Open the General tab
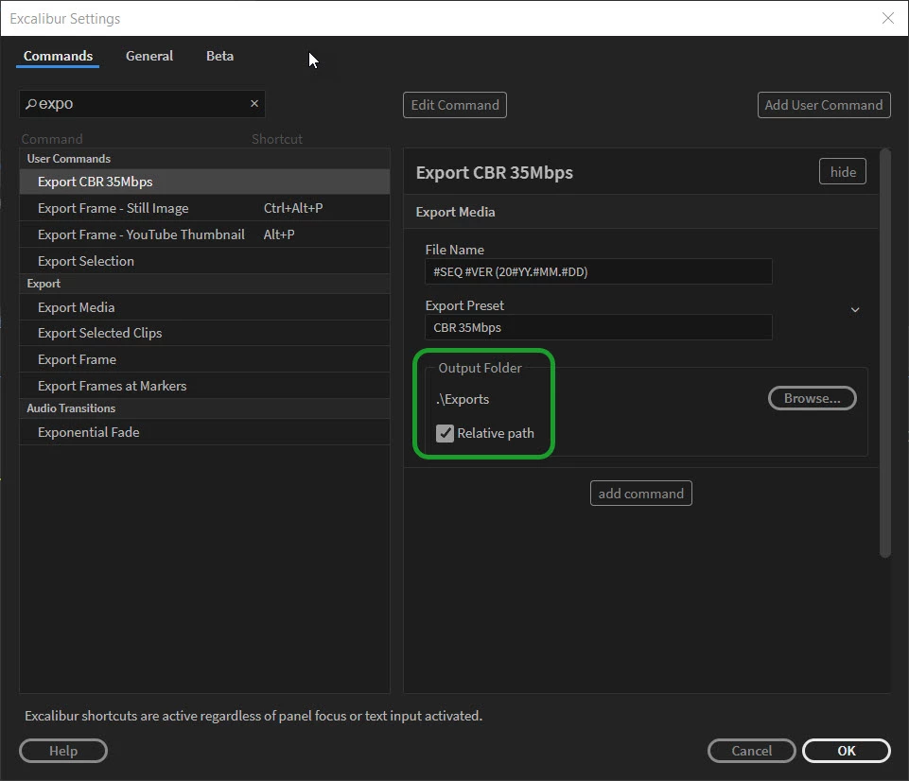This screenshot has height=781, width=909. (x=149, y=56)
